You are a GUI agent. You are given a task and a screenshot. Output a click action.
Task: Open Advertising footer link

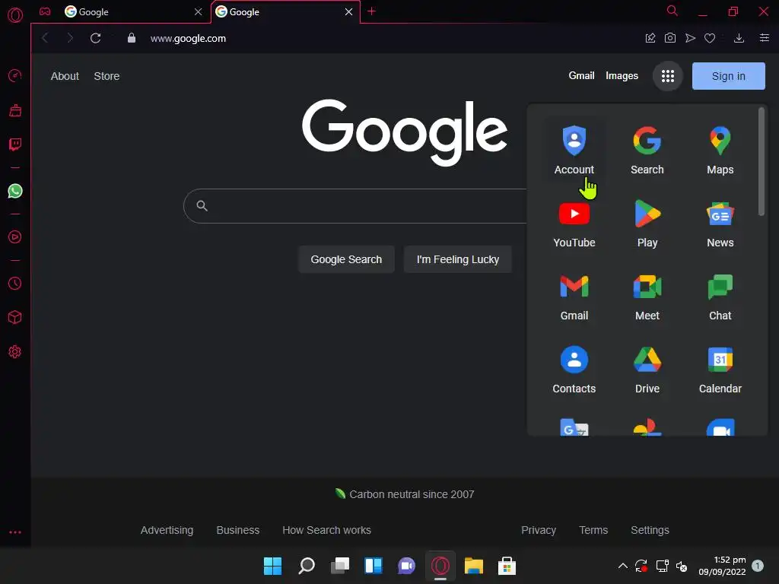[167, 530]
